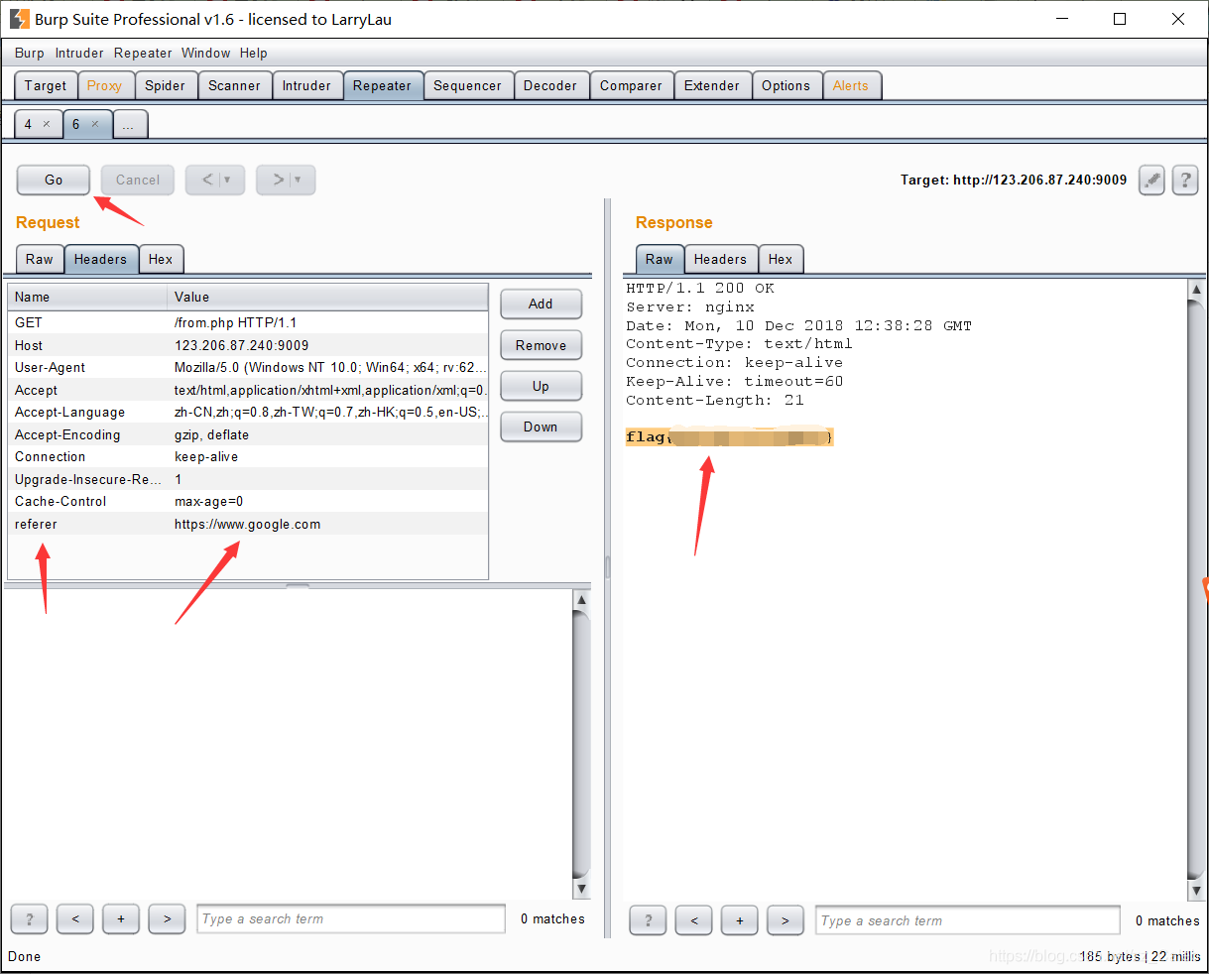This screenshot has height=974, width=1209.
Task: Switch to the Comparer tab
Action: (x=631, y=86)
